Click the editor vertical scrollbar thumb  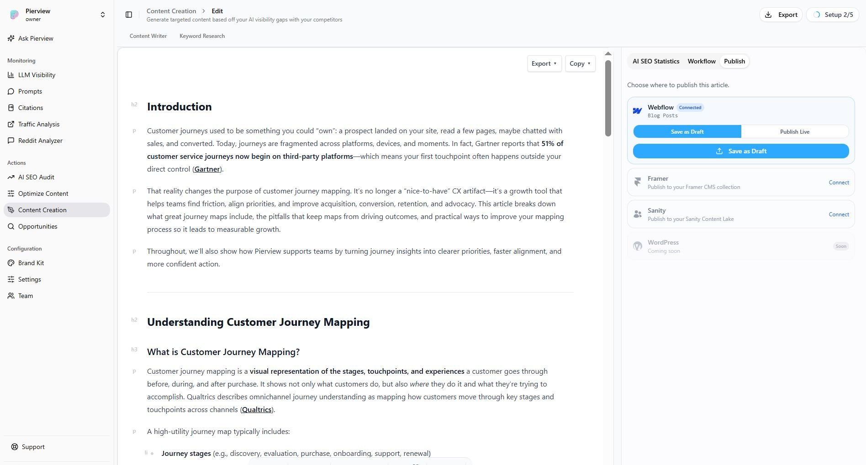608,98
